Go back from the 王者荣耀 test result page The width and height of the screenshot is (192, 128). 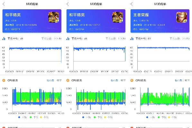[132, 4]
